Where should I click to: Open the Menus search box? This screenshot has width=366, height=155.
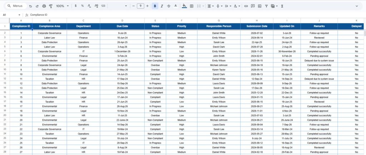click(x=16, y=6)
